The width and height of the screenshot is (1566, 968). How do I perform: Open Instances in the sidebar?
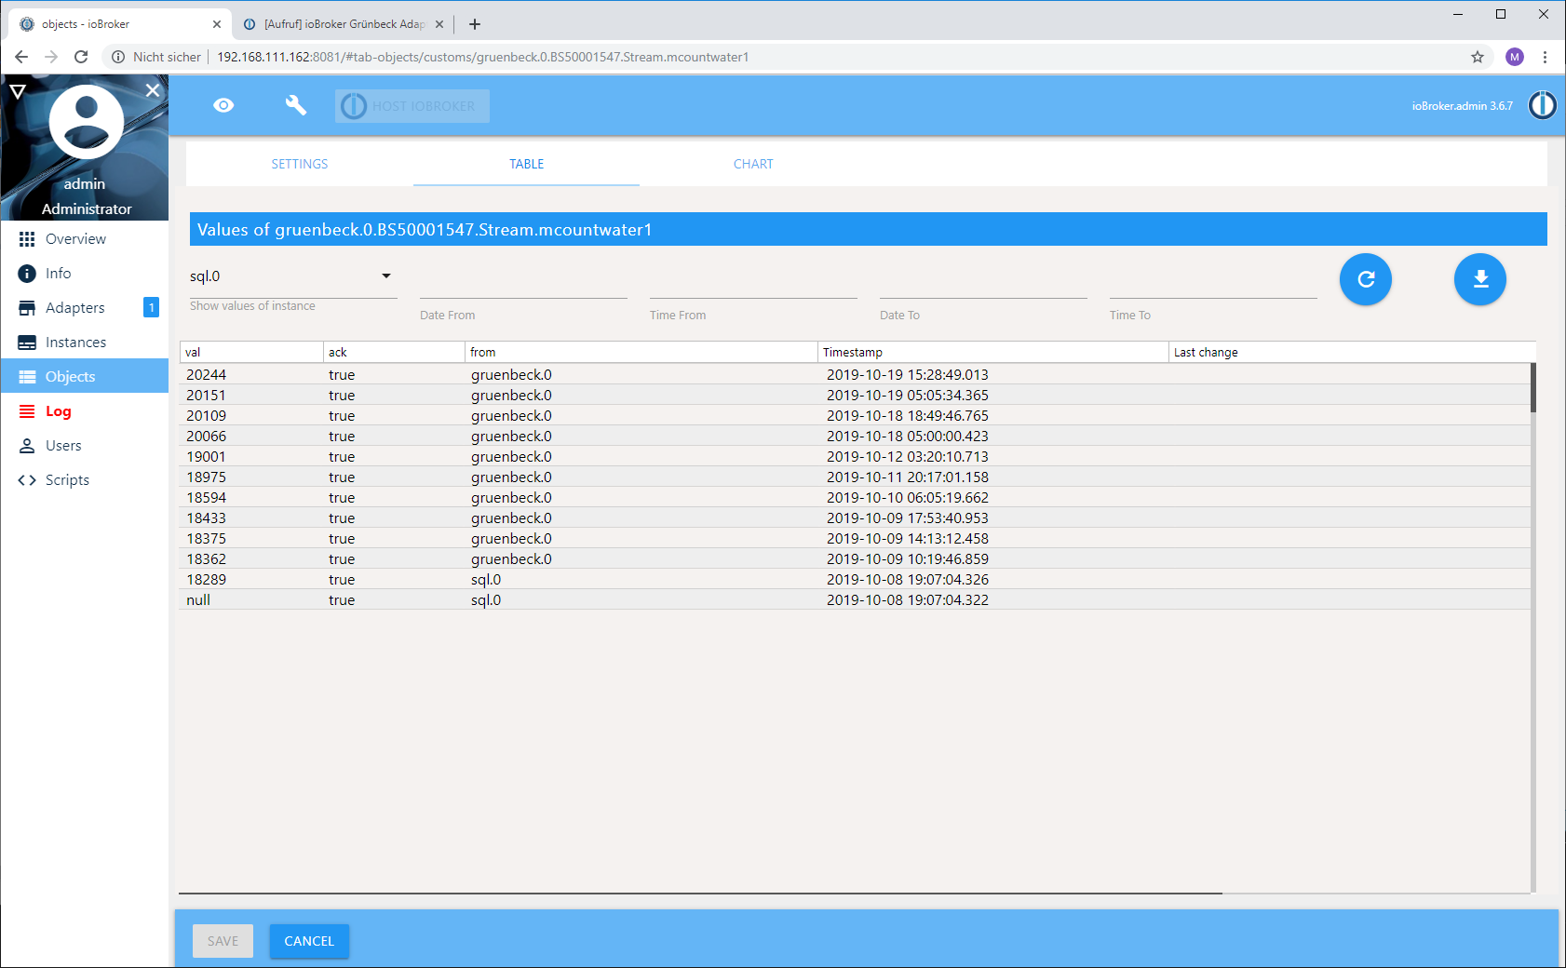[x=85, y=343]
